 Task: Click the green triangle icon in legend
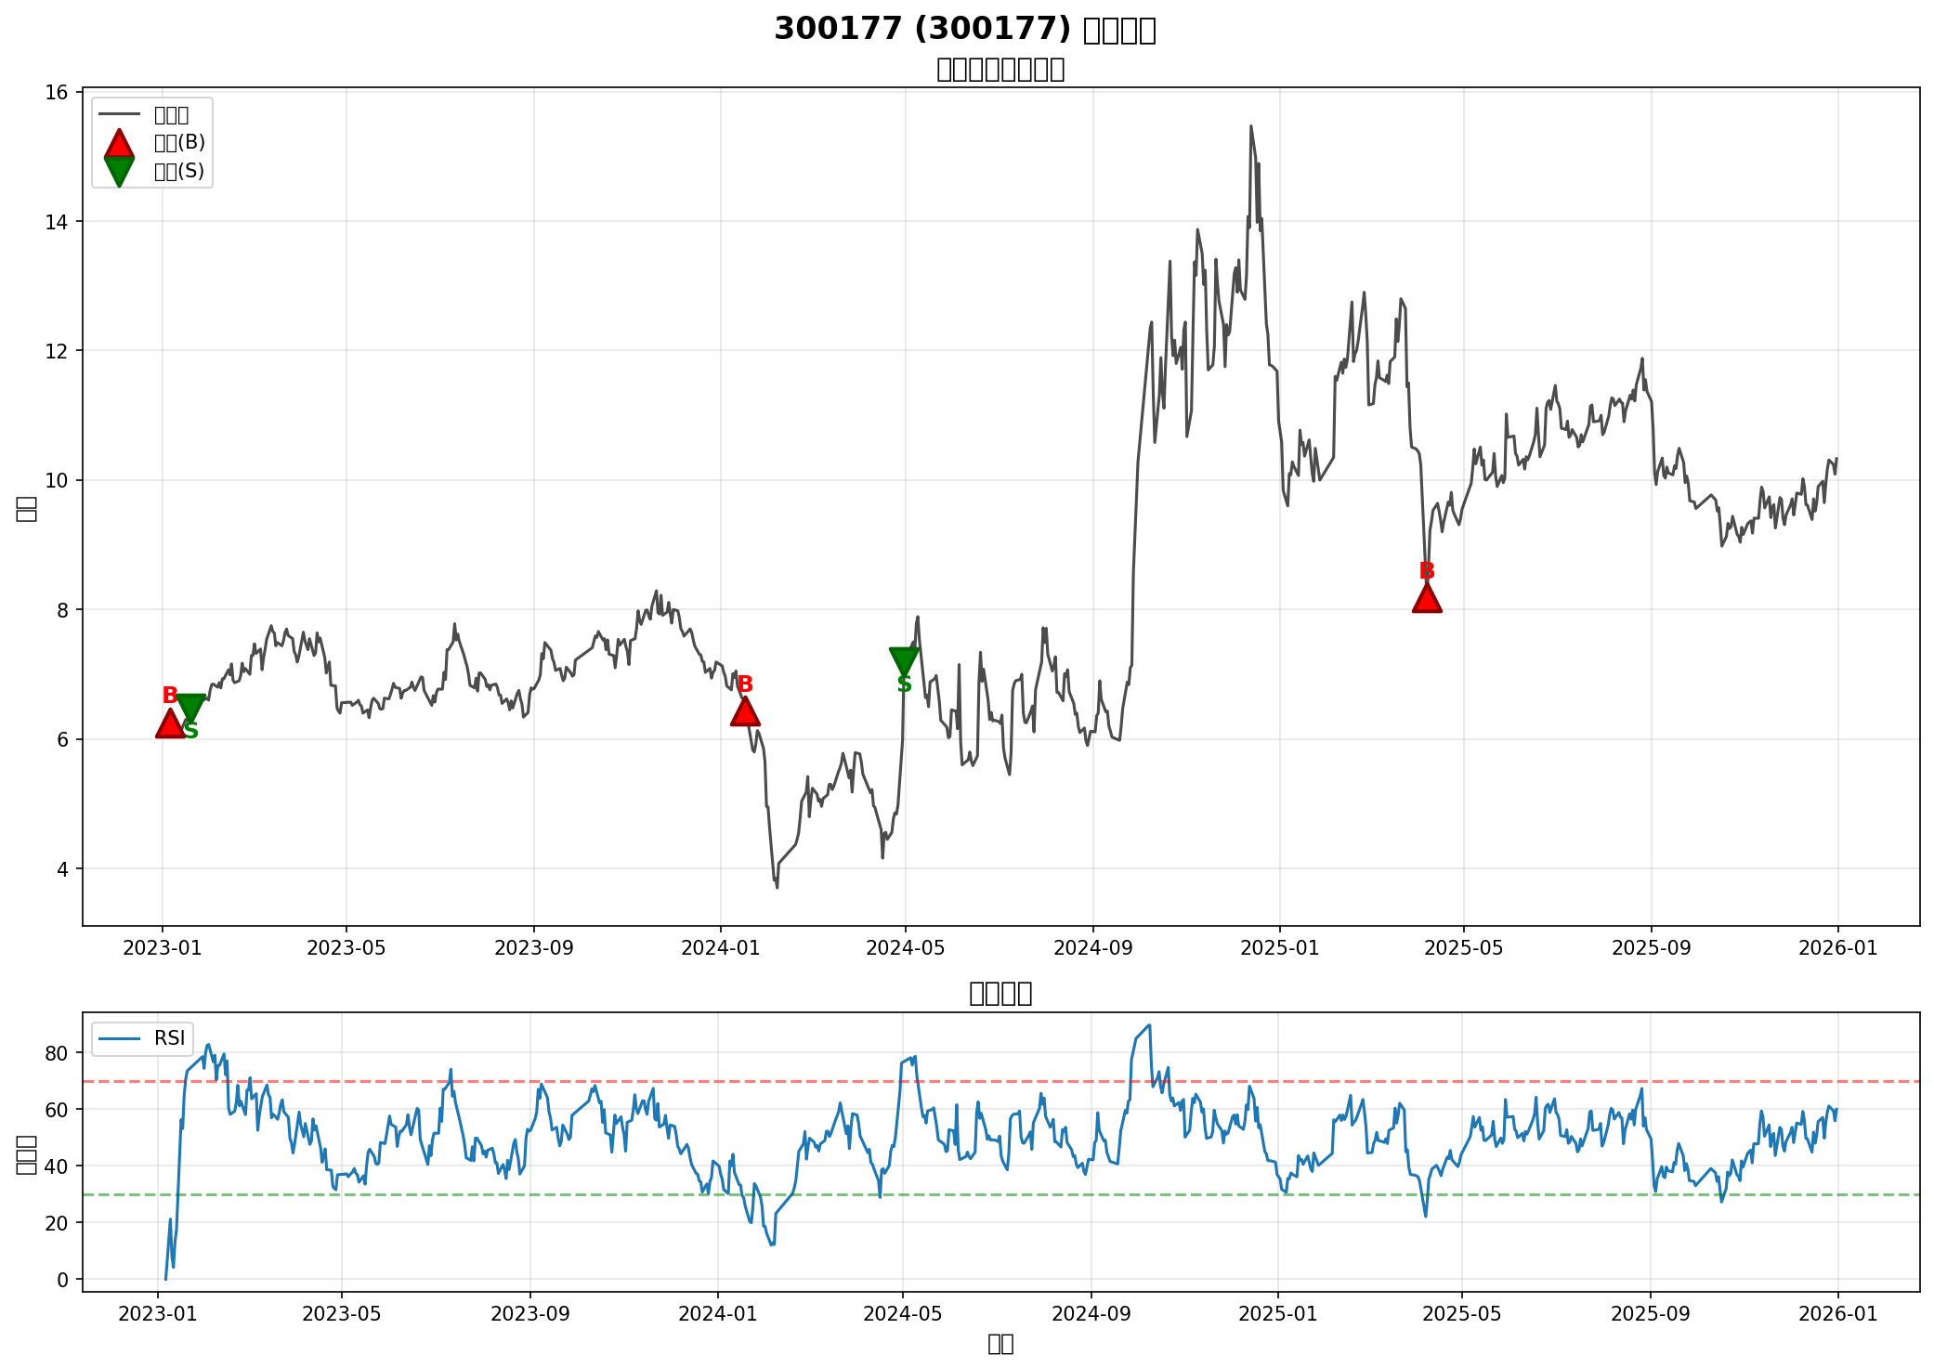pos(119,171)
